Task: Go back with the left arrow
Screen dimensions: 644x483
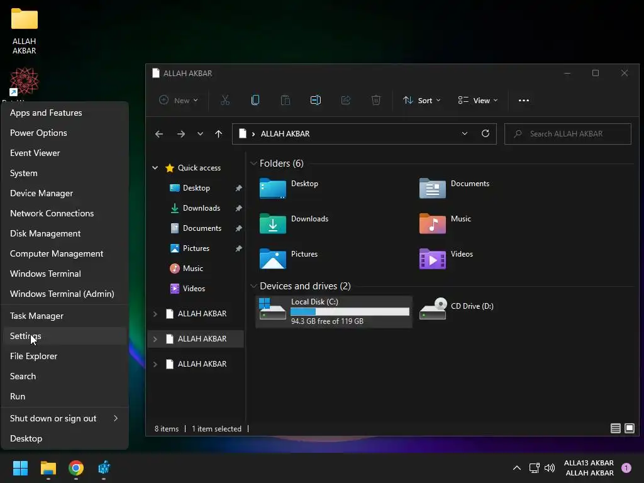Action: click(159, 134)
